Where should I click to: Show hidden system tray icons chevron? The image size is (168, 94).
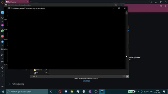139,92
